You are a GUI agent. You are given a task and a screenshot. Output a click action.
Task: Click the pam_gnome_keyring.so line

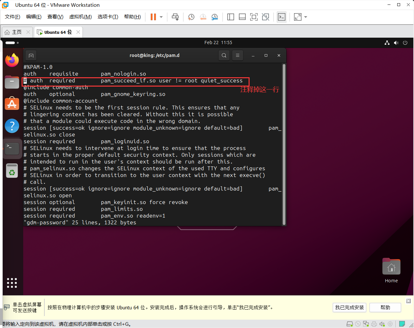(x=94, y=94)
